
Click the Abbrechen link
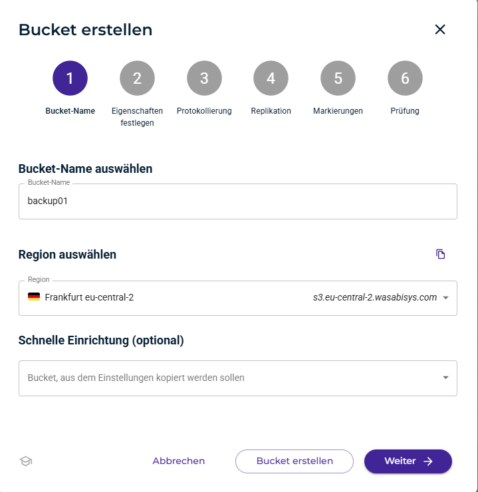click(179, 461)
